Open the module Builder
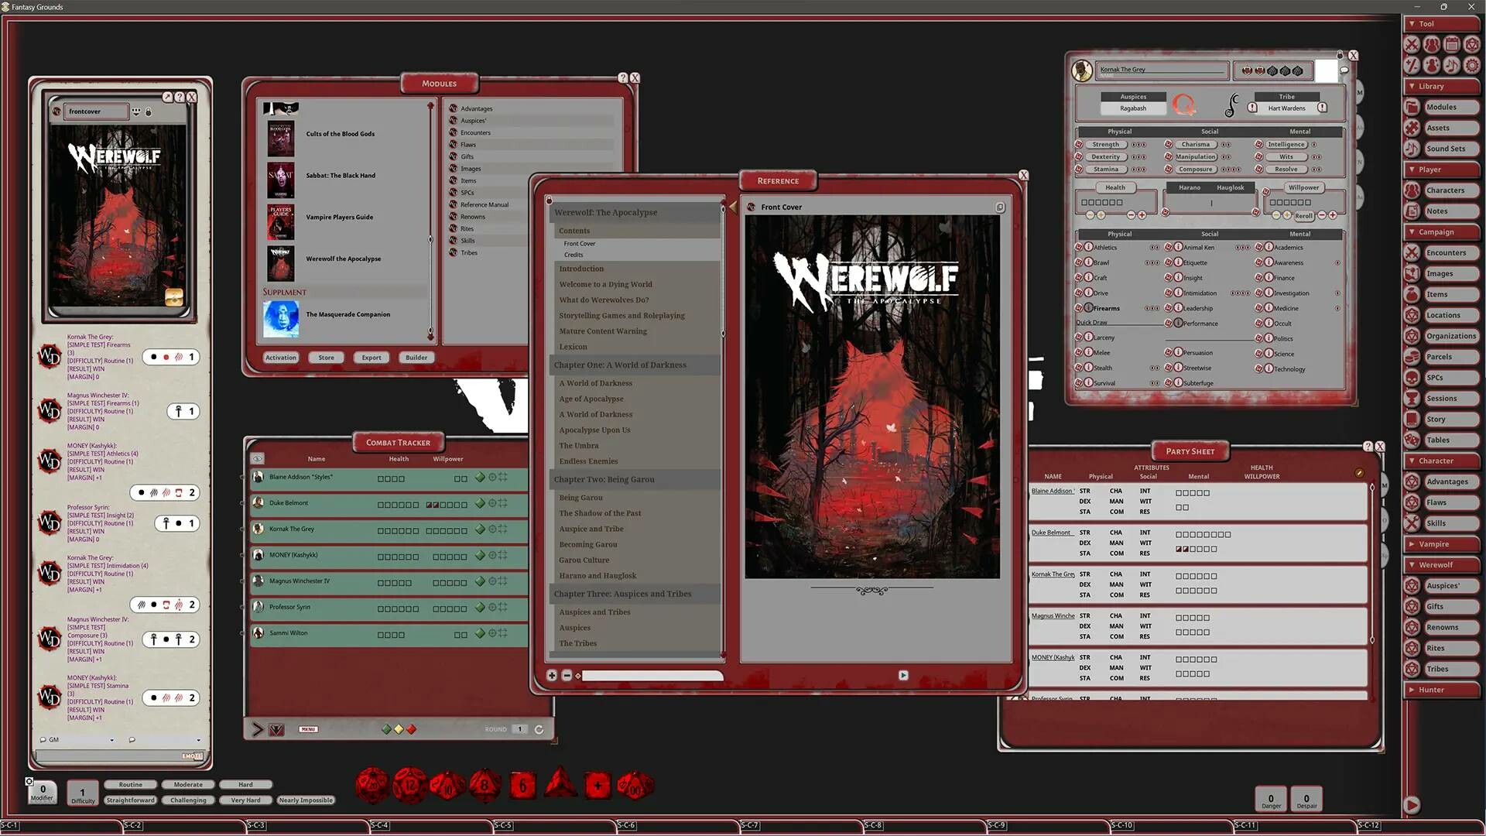 coord(416,357)
